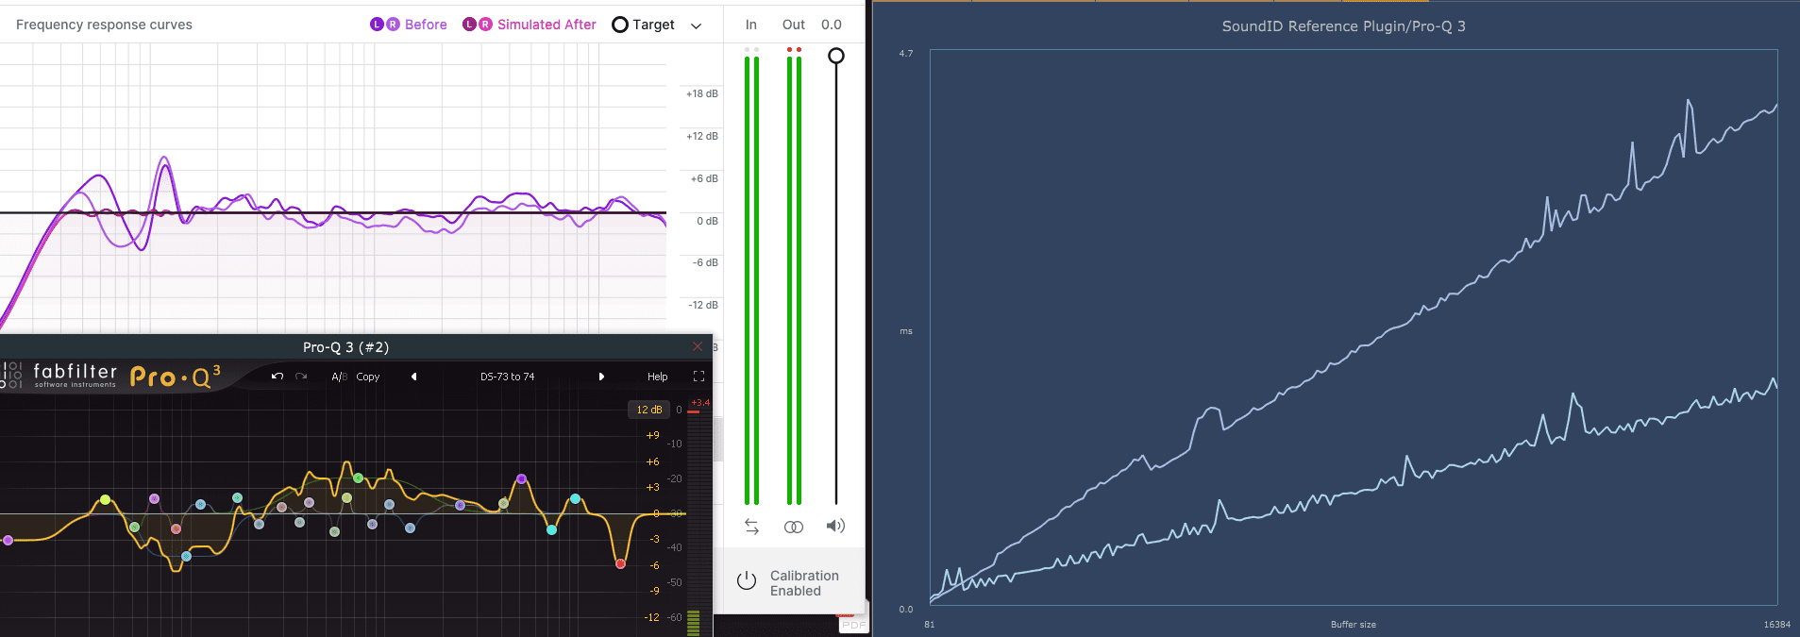Load next preset in Pro-Q 3
The height and width of the screenshot is (637, 1800).
click(601, 377)
